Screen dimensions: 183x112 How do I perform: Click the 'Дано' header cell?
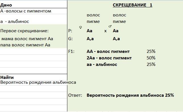tap(6, 5)
